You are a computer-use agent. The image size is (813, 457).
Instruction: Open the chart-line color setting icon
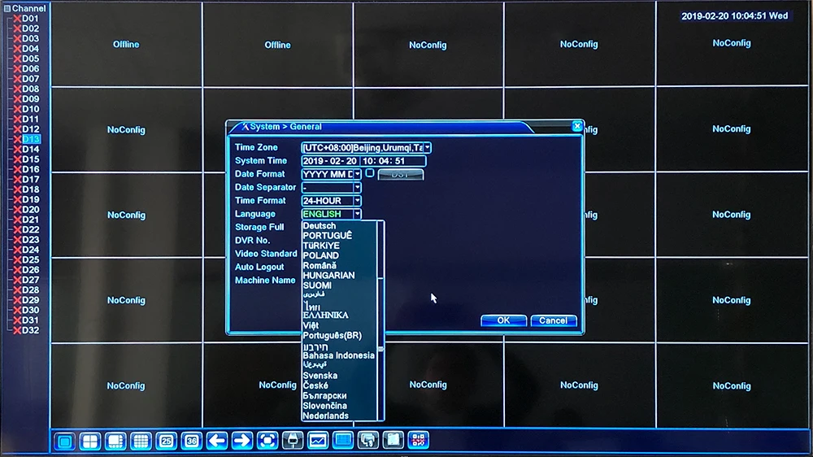pos(318,441)
